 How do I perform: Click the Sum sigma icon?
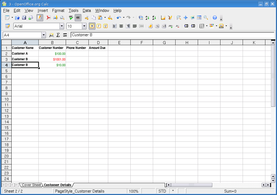pyautogui.click(x=58, y=35)
